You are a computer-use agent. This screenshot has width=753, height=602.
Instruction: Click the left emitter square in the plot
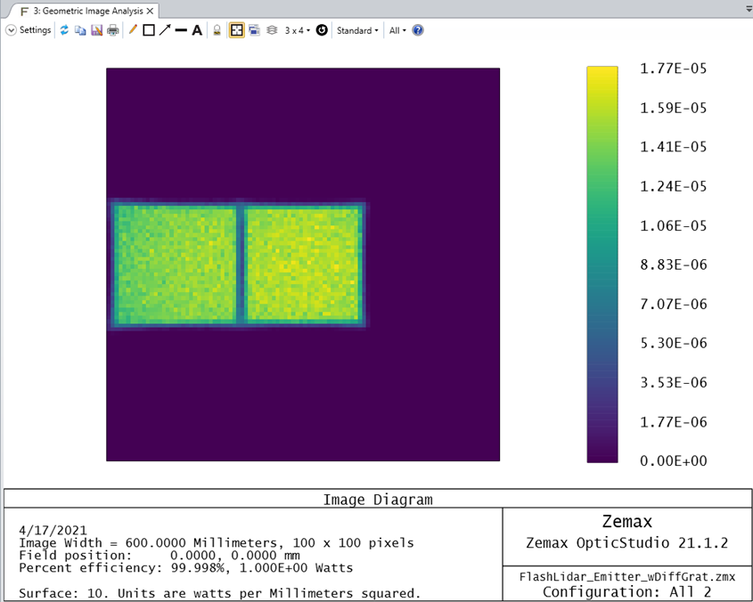point(175,264)
